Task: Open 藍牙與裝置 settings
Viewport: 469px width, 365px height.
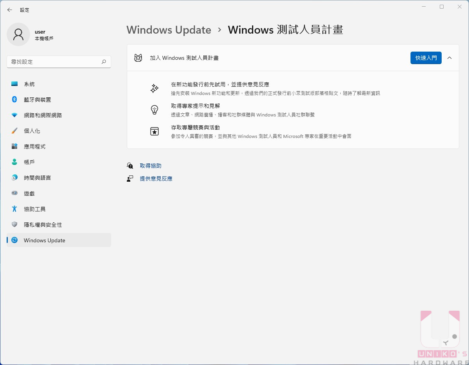Action: [x=59, y=100]
